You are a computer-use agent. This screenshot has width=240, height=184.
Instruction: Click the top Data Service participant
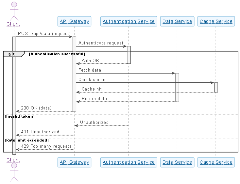pos(177,22)
